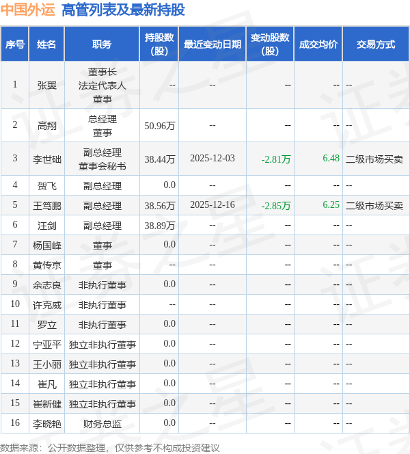Click the name 宁亚平 in row 12
Viewport: 410px width, 454px height.
click(x=47, y=345)
